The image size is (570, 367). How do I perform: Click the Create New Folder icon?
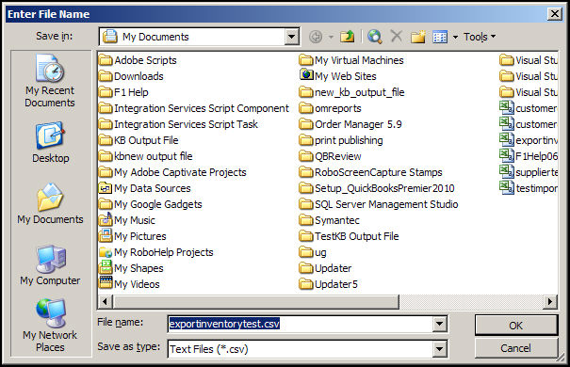tap(417, 37)
